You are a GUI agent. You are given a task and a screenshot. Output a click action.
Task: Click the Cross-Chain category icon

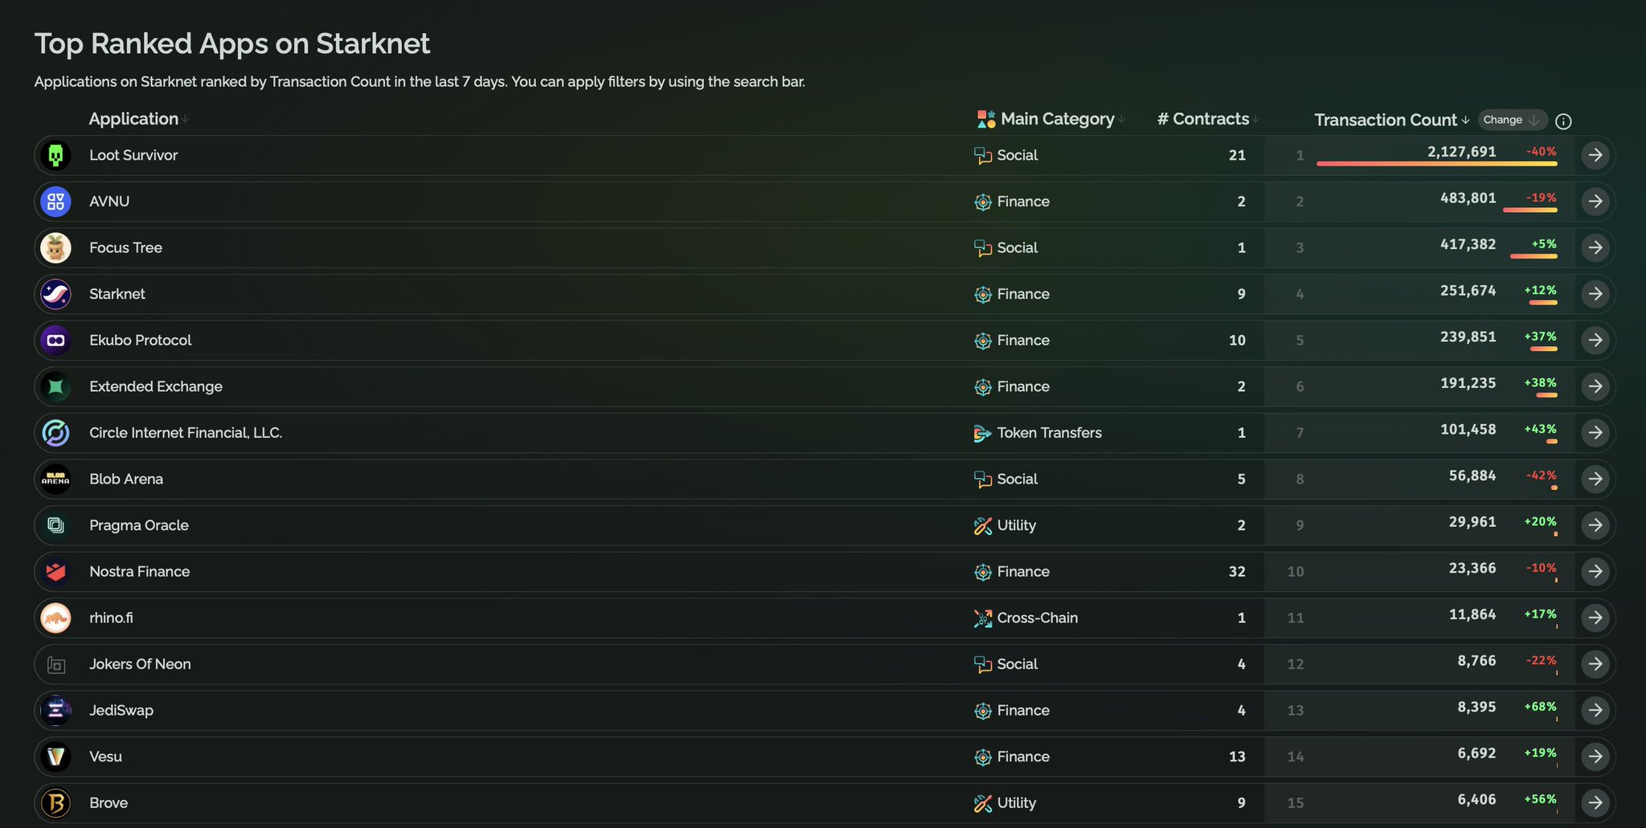pyautogui.click(x=983, y=618)
